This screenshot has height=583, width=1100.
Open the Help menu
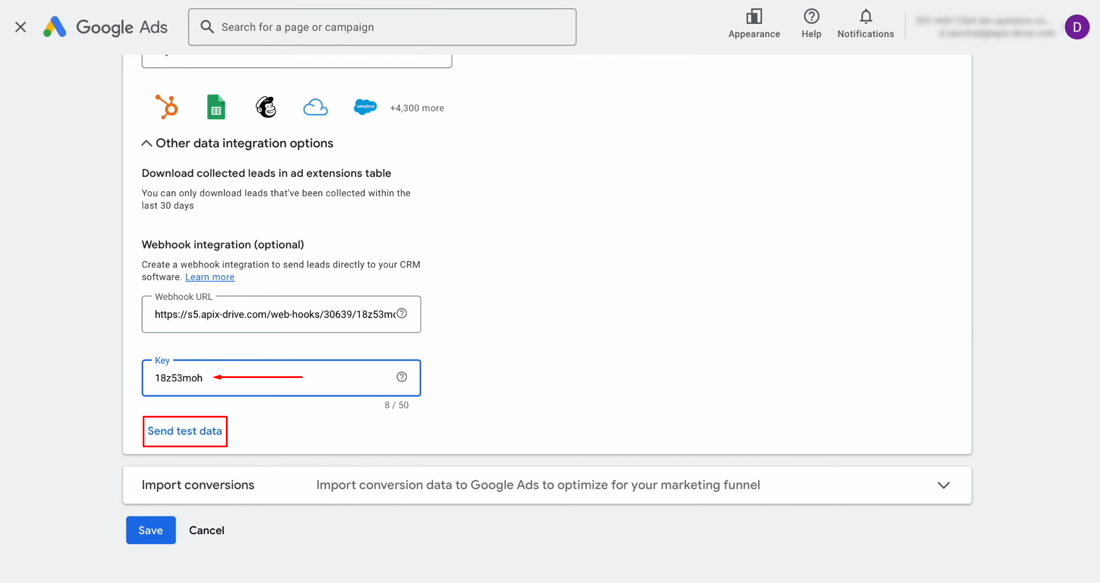(x=811, y=23)
